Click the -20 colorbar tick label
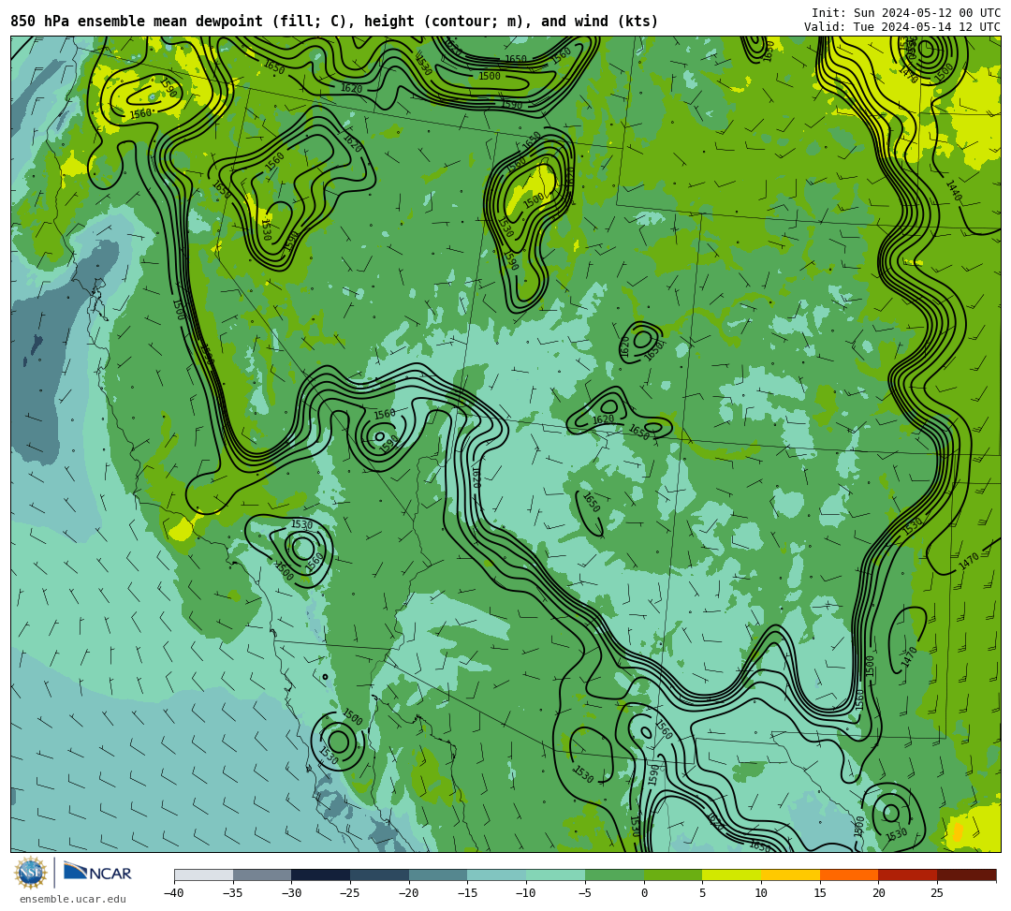The height and width of the screenshot is (911, 1011). [x=408, y=893]
